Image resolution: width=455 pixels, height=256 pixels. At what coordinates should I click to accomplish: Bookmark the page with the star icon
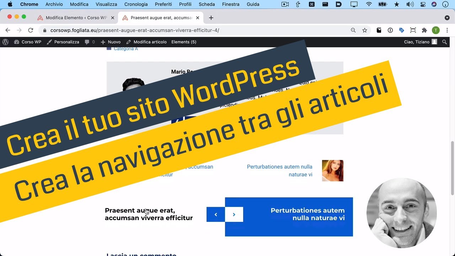tap(365, 30)
